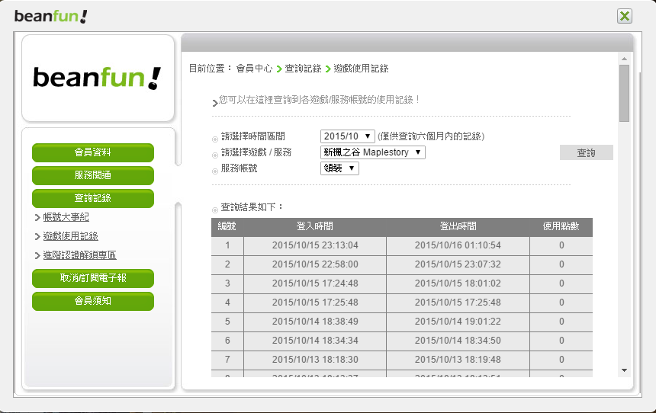Select login time 2015/10/15 22:58:00 cell

[315, 264]
